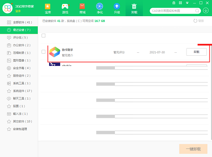Click the vertical scrollbar of the list
This screenshot has height=157, width=212.
[x=211, y=92]
